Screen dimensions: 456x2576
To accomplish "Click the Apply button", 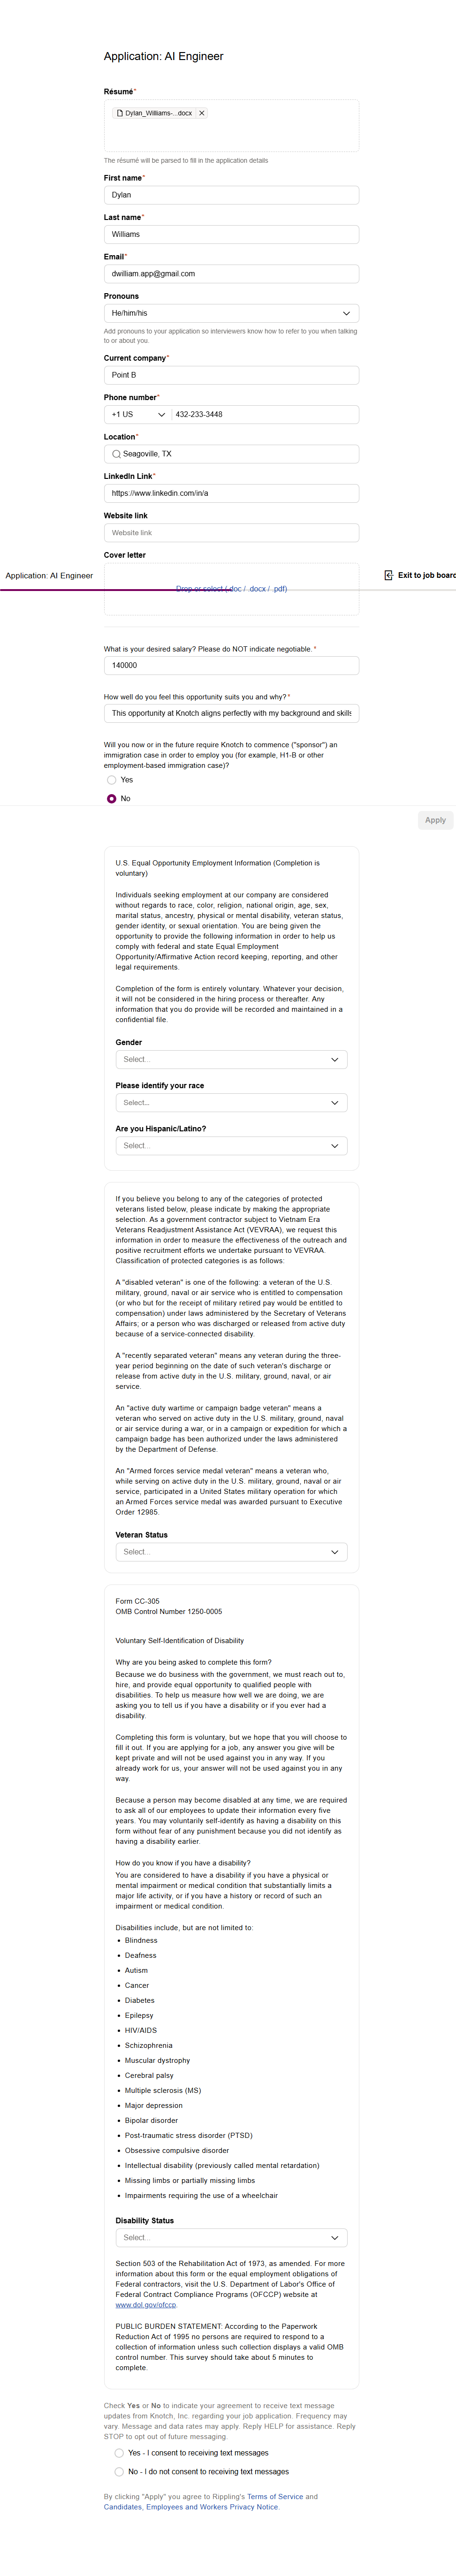I will click(x=435, y=820).
